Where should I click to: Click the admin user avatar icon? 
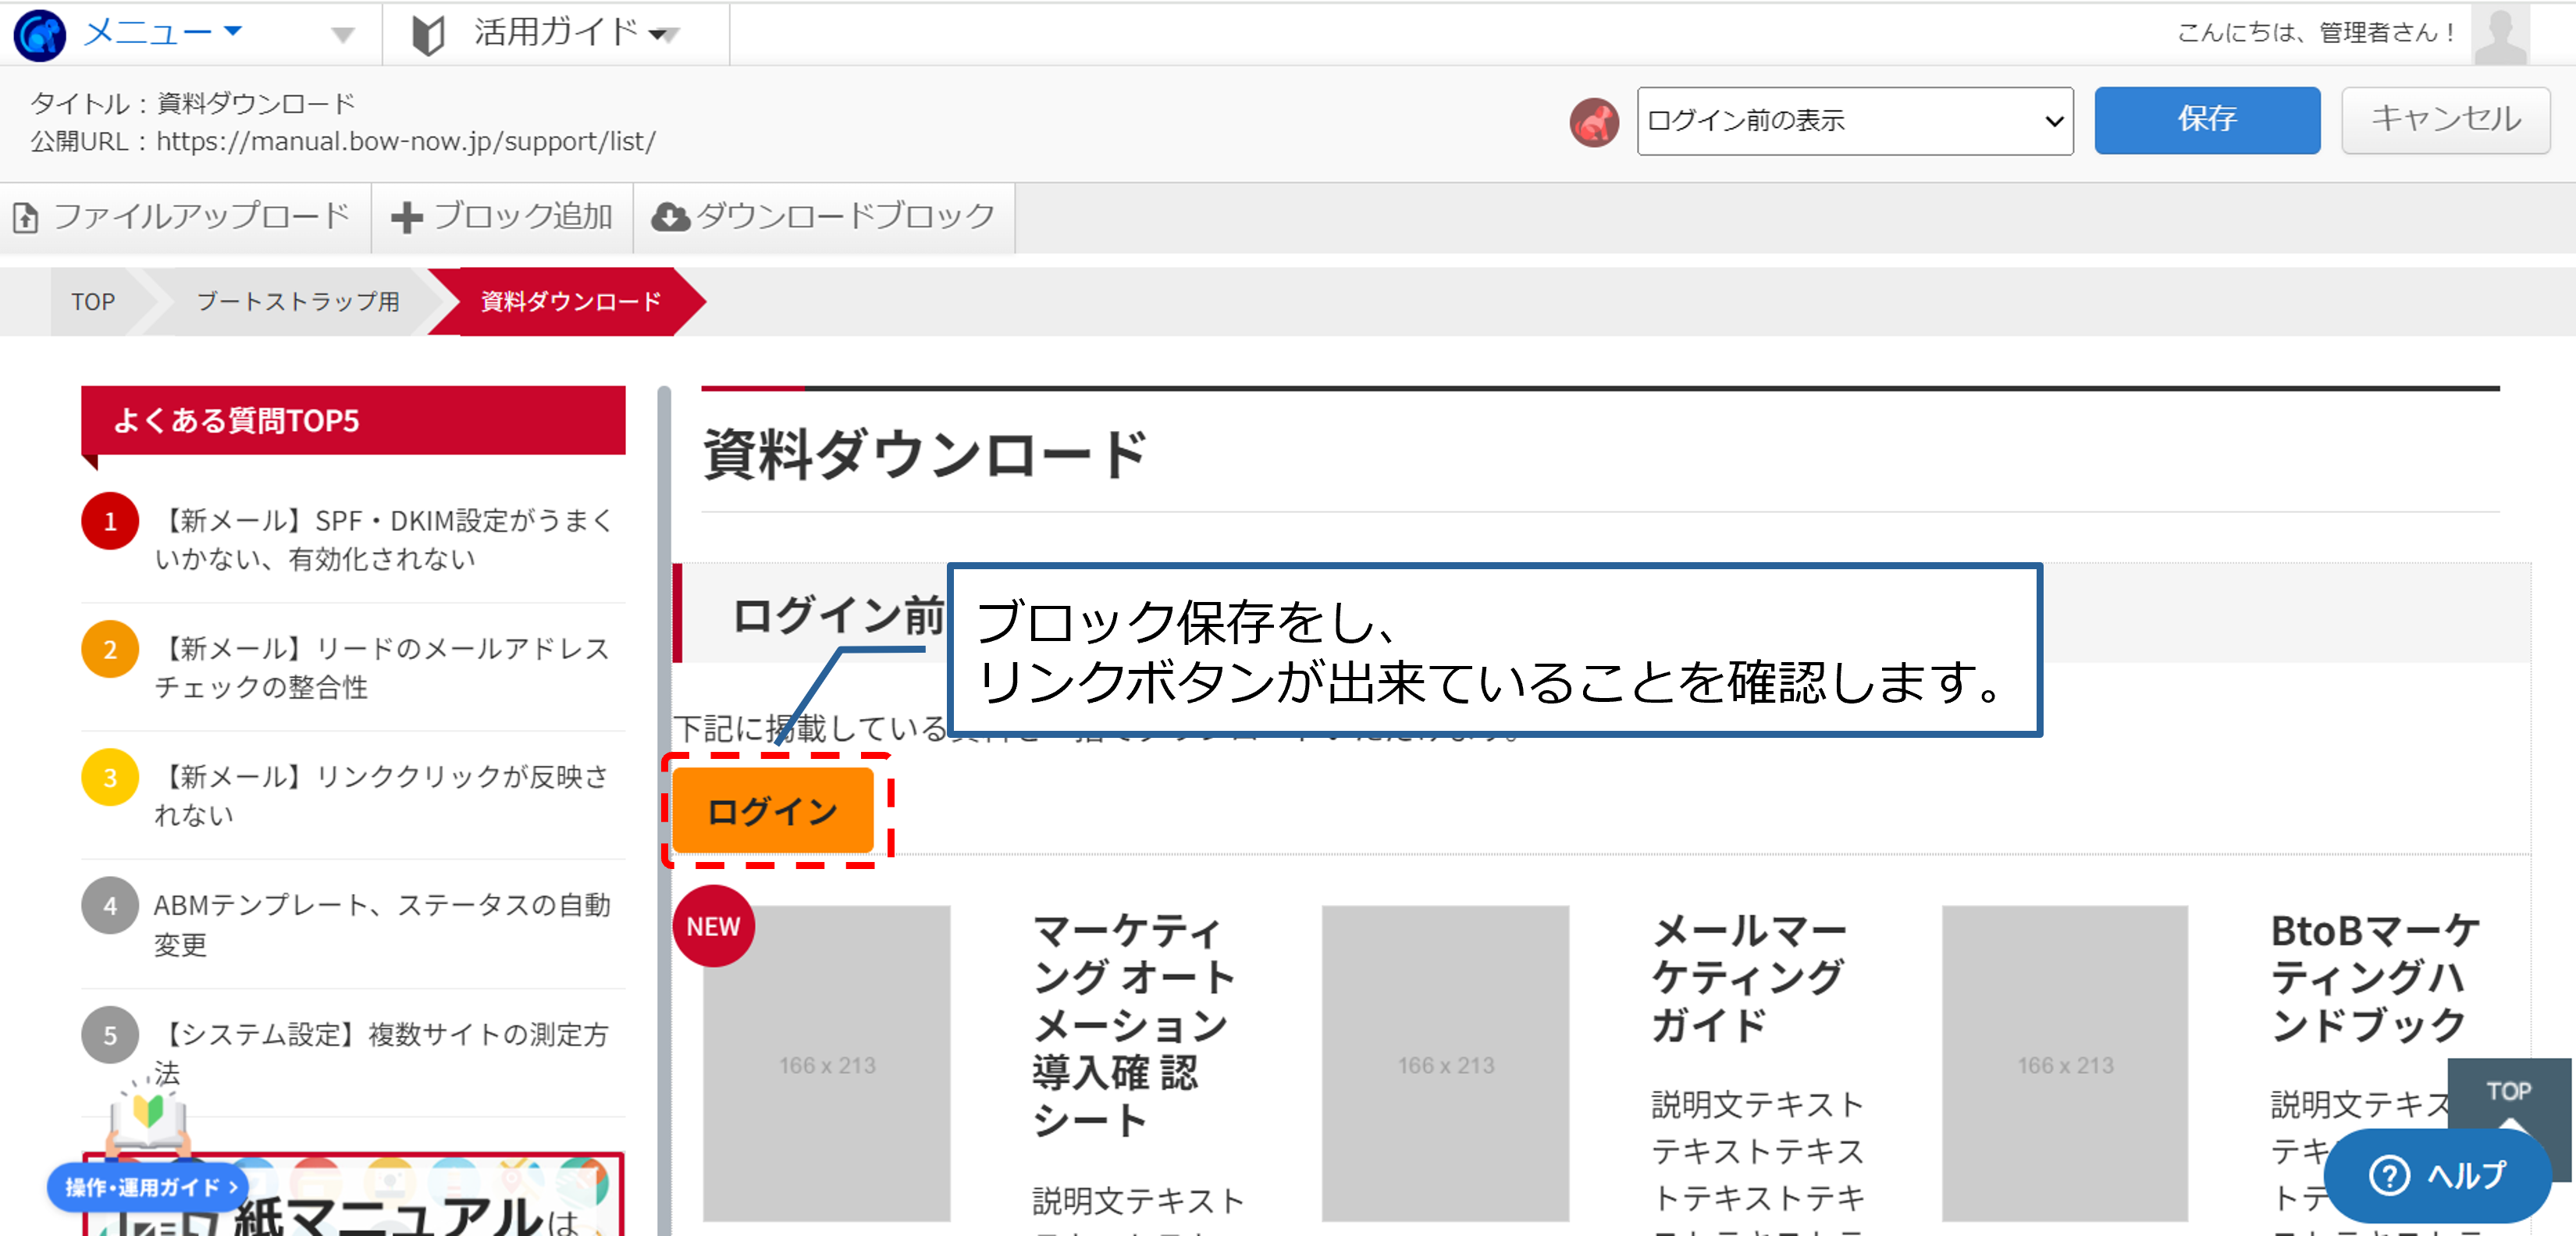(2500, 35)
